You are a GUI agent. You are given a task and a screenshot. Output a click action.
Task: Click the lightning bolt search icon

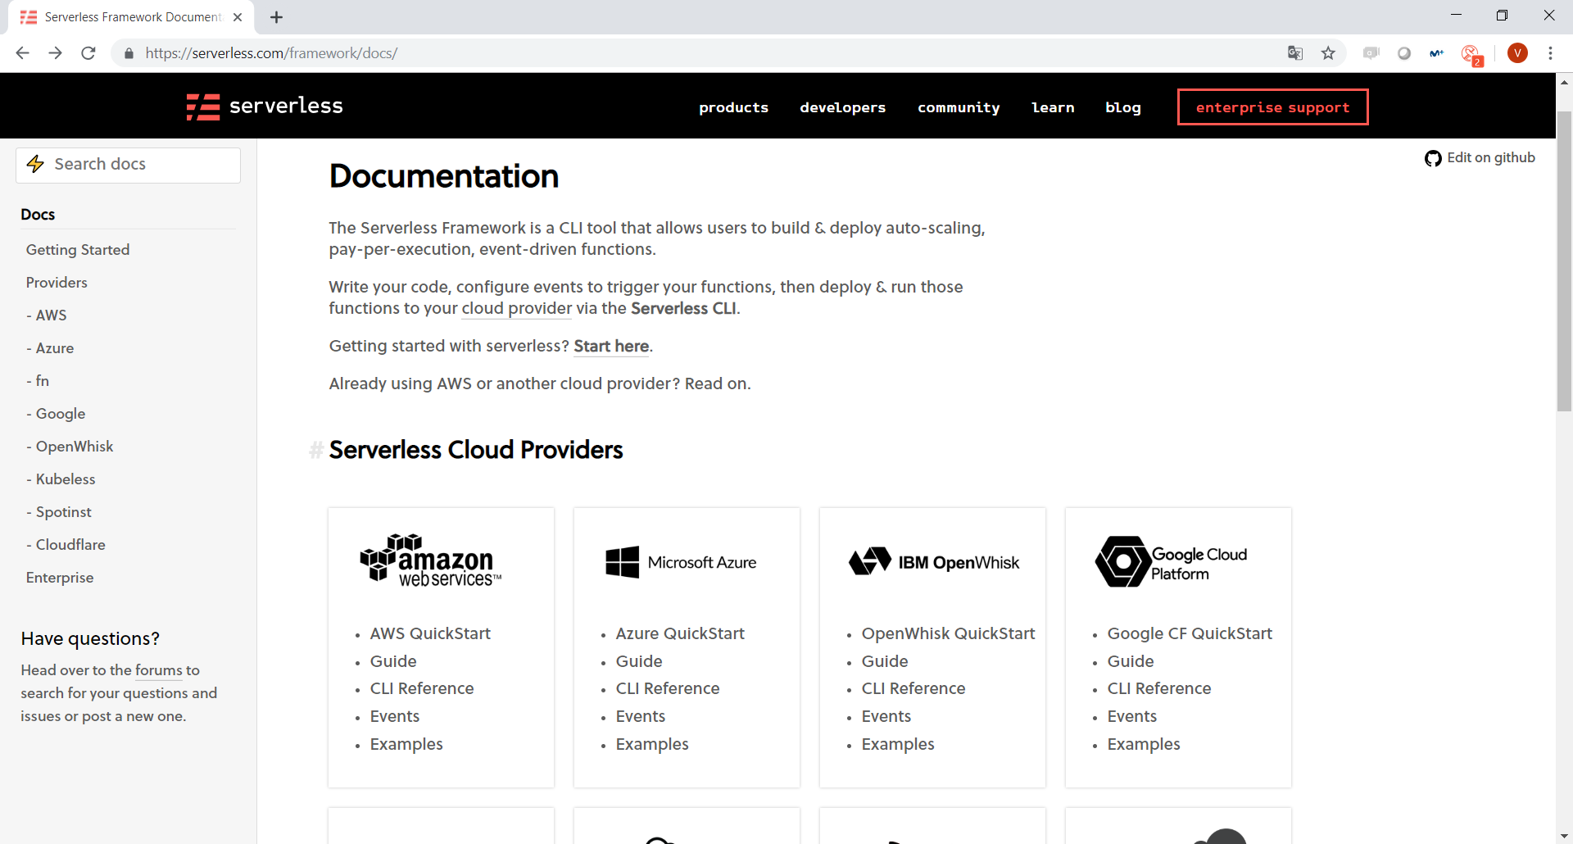(x=35, y=164)
